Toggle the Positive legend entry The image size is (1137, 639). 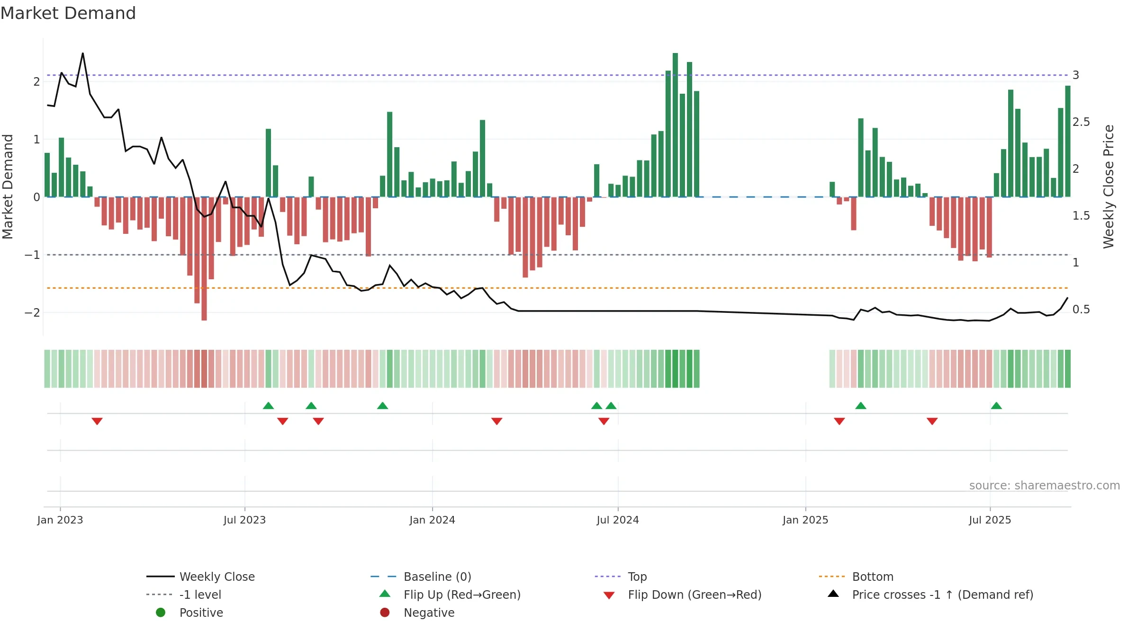(x=189, y=612)
